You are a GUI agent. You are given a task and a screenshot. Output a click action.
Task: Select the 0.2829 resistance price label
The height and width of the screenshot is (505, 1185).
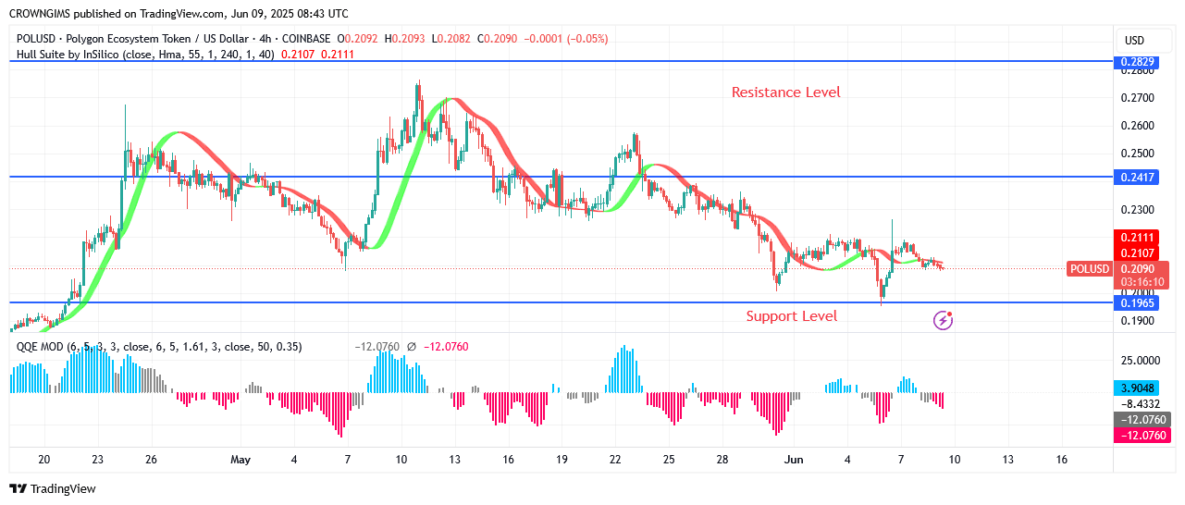(1137, 62)
